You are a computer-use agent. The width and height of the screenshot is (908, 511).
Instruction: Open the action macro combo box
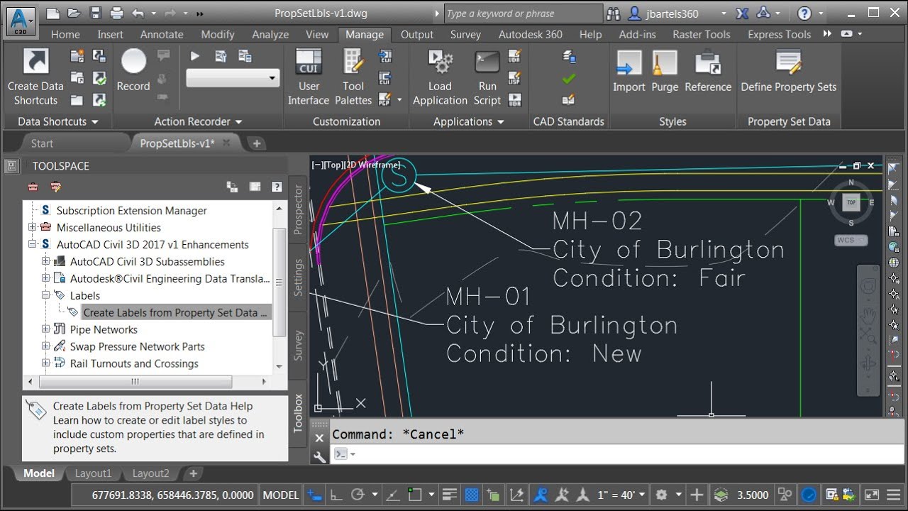click(x=233, y=78)
